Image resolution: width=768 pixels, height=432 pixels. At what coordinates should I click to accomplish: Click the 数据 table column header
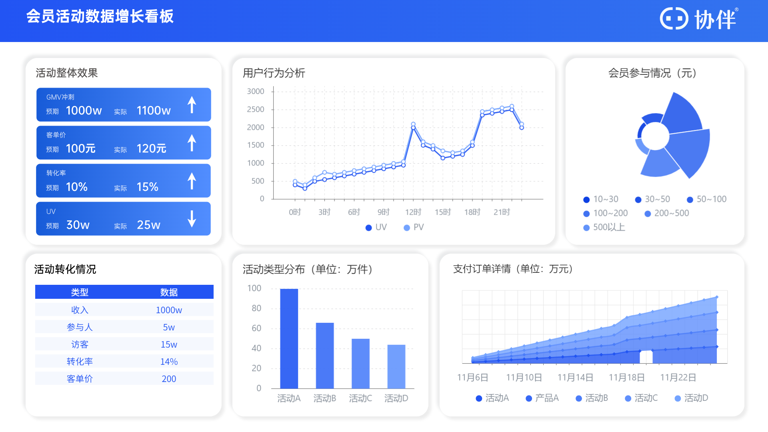point(169,292)
